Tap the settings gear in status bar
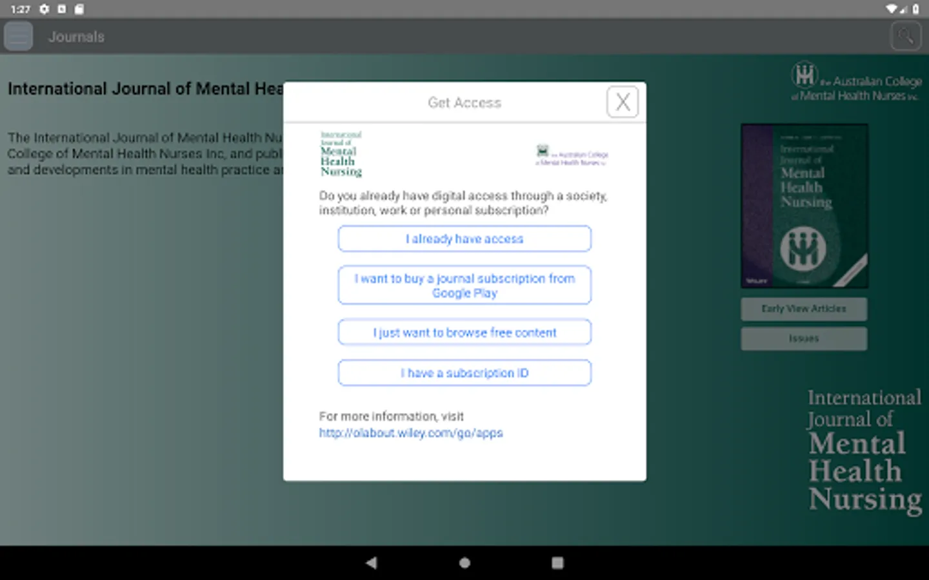This screenshot has height=580, width=929. tap(44, 9)
